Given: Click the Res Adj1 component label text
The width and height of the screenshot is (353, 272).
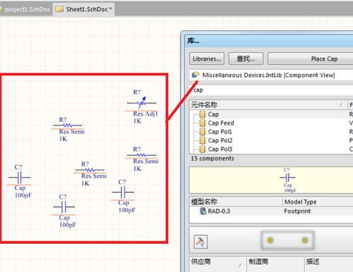Looking at the screenshot, I should [x=145, y=114].
